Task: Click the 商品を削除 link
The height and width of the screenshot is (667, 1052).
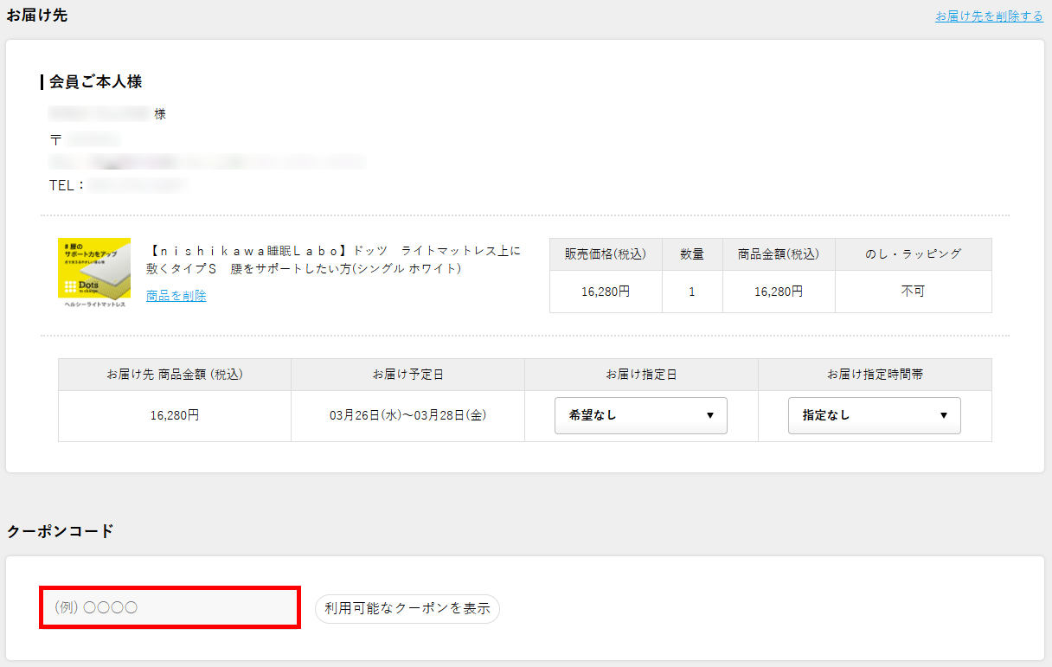Action: pyautogui.click(x=176, y=296)
